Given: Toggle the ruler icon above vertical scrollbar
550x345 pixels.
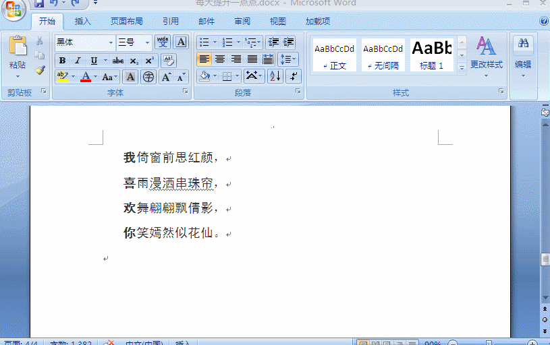Looking at the screenshot, I should [x=545, y=112].
